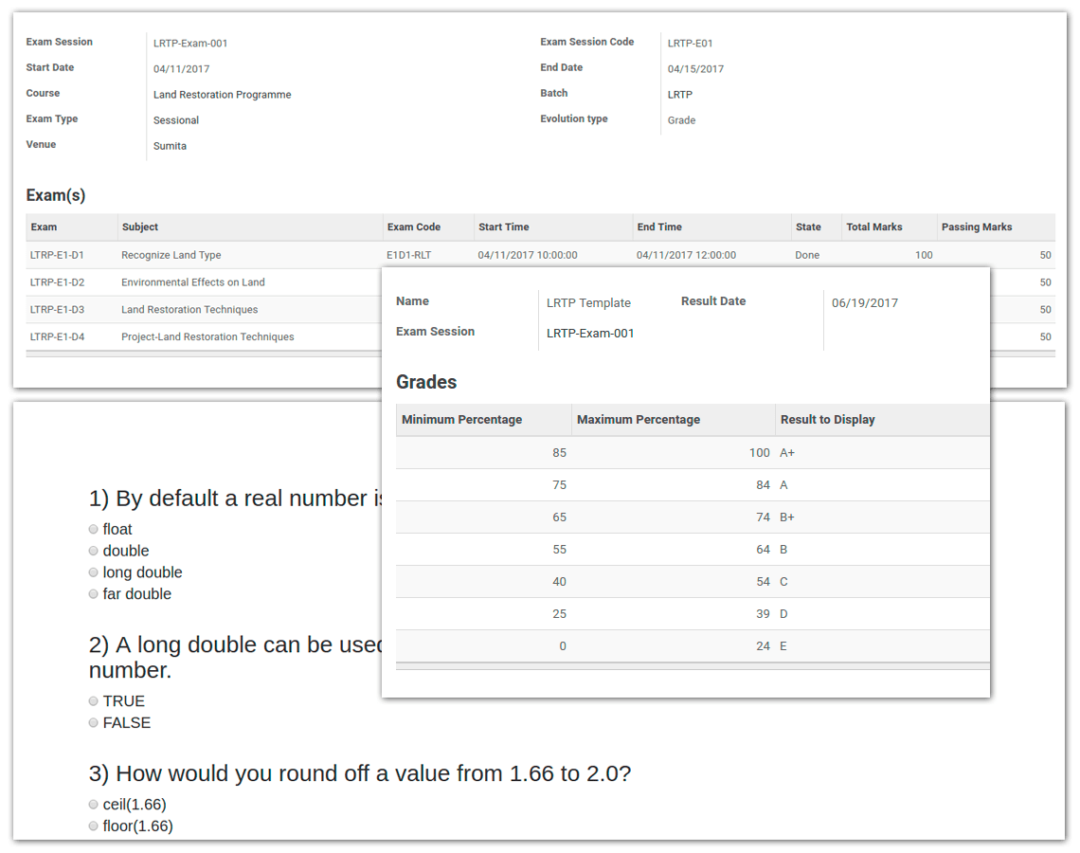Viewport: 1080px width, 853px height.
Task: Open "Land Restoration Techniques" subject
Action: click(x=184, y=309)
